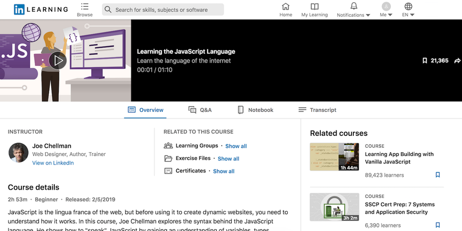
Task: Click the Notebook icon
Action: click(240, 110)
